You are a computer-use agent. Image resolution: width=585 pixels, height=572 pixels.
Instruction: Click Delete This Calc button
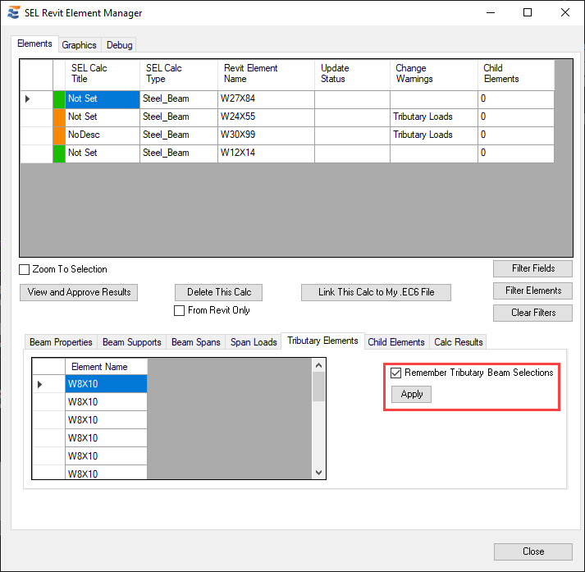[219, 292]
